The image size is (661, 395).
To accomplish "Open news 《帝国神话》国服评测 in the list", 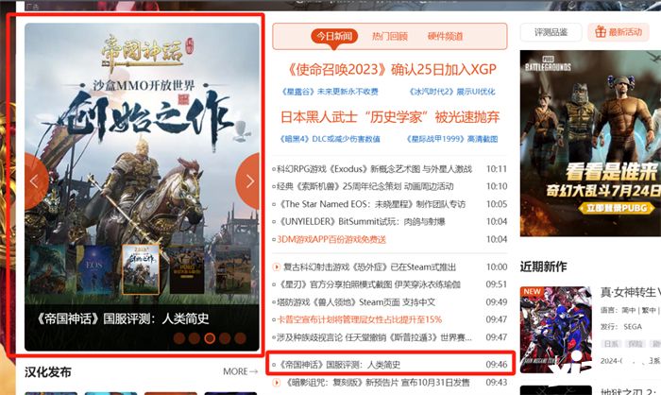I will coord(340,365).
